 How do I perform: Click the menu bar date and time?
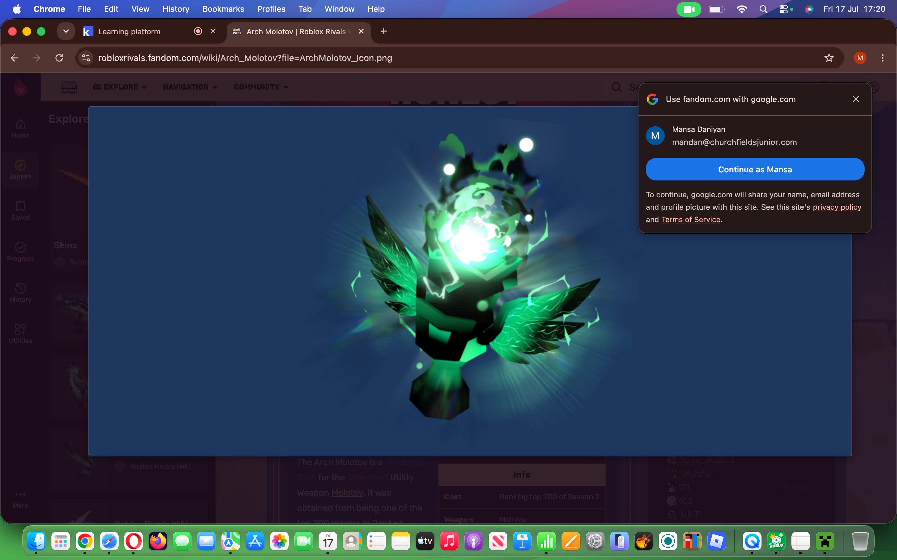(x=854, y=9)
